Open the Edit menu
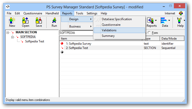Screen dimensions: 192x109 coord(17,13)
